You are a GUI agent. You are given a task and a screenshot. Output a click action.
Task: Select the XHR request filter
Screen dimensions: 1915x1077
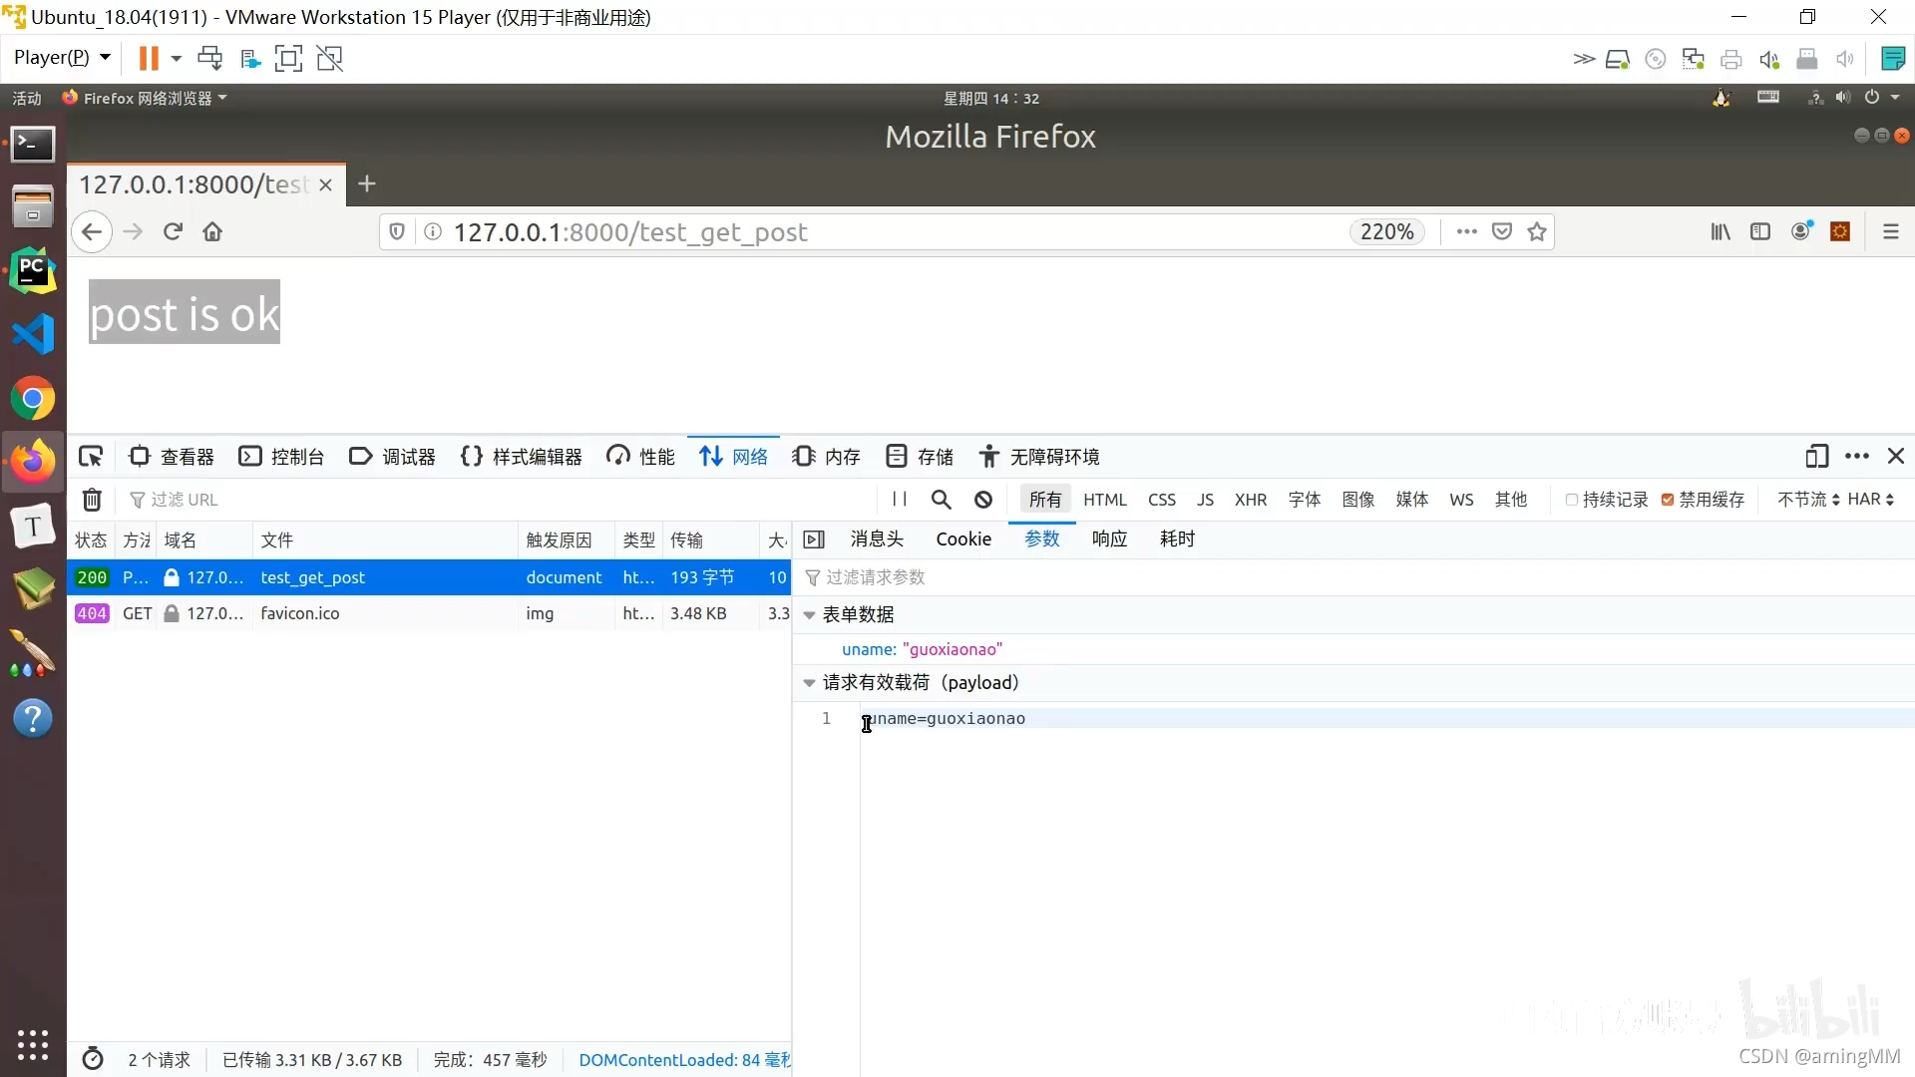click(x=1250, y=500)
